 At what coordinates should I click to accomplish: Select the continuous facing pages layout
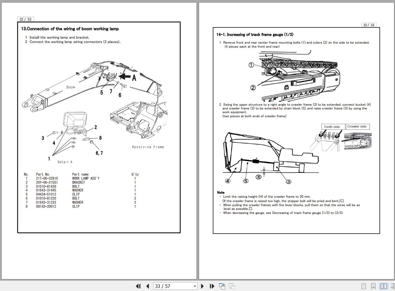tap(393, 286)
